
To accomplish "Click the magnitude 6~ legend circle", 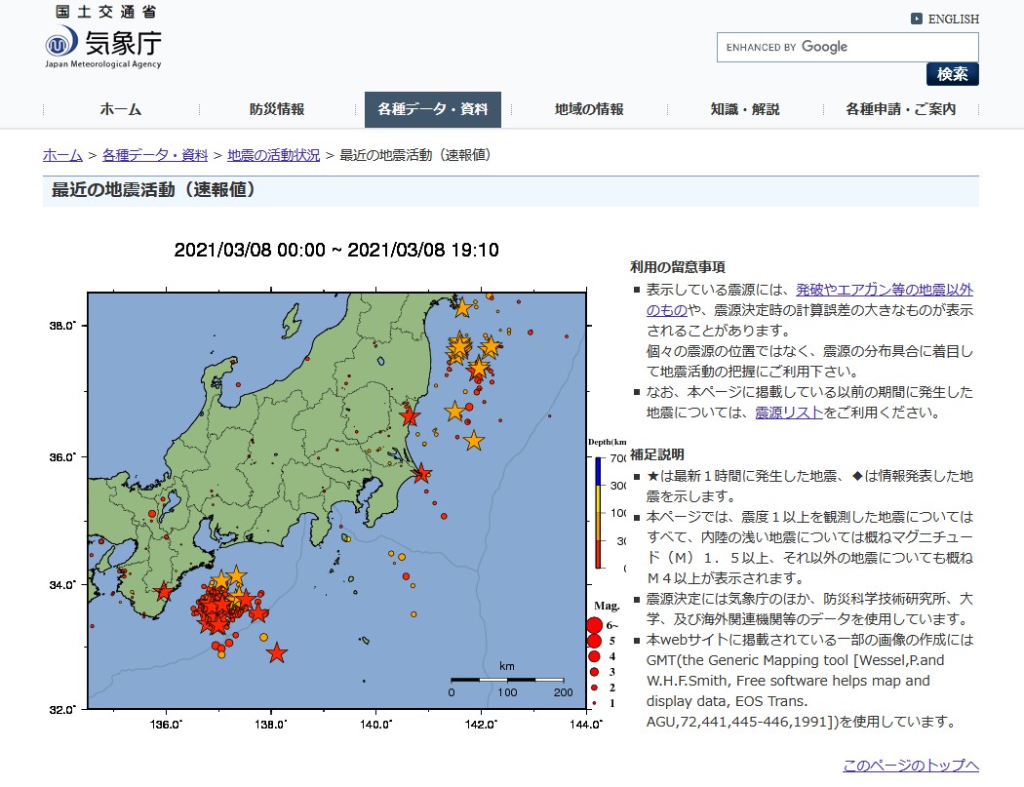I will pyautogui.click(x=594, y=626).
